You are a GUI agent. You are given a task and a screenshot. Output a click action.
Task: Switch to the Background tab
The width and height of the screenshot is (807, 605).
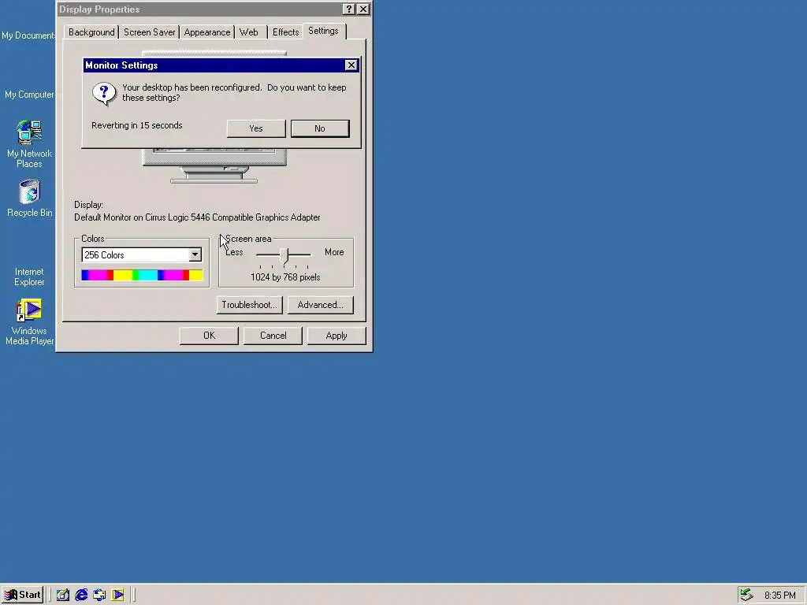(91, 32)
